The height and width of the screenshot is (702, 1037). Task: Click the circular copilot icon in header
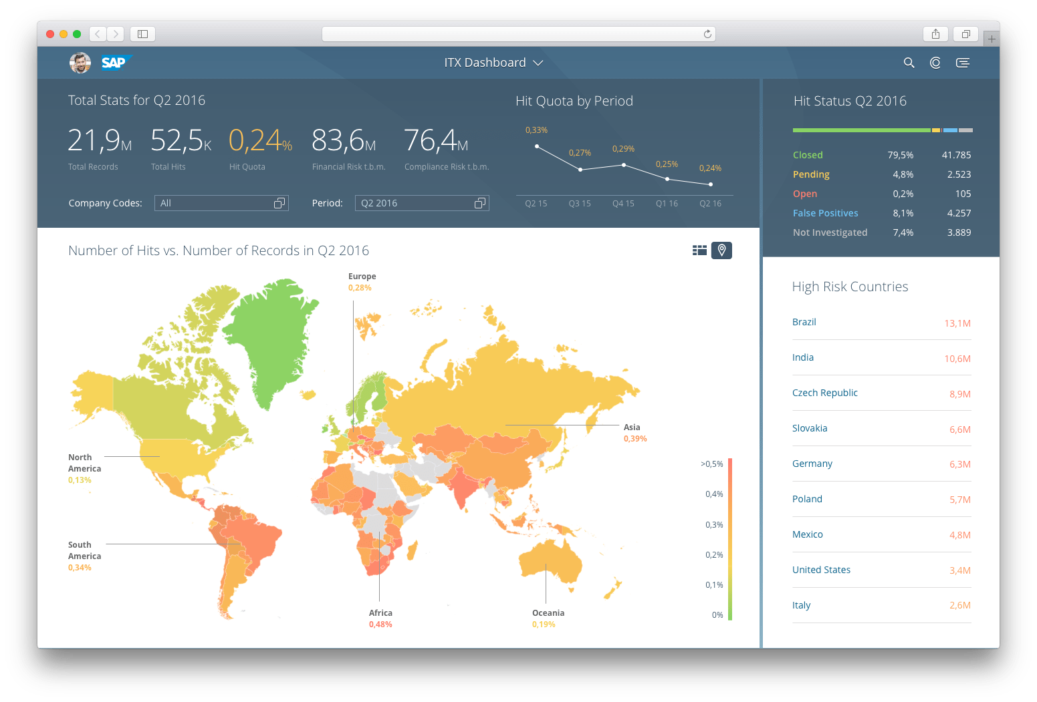[935, 63]
